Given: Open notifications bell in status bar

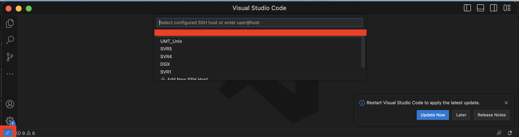Looking at the screenshot, I should pyautogui.click(x=510, y=133).
